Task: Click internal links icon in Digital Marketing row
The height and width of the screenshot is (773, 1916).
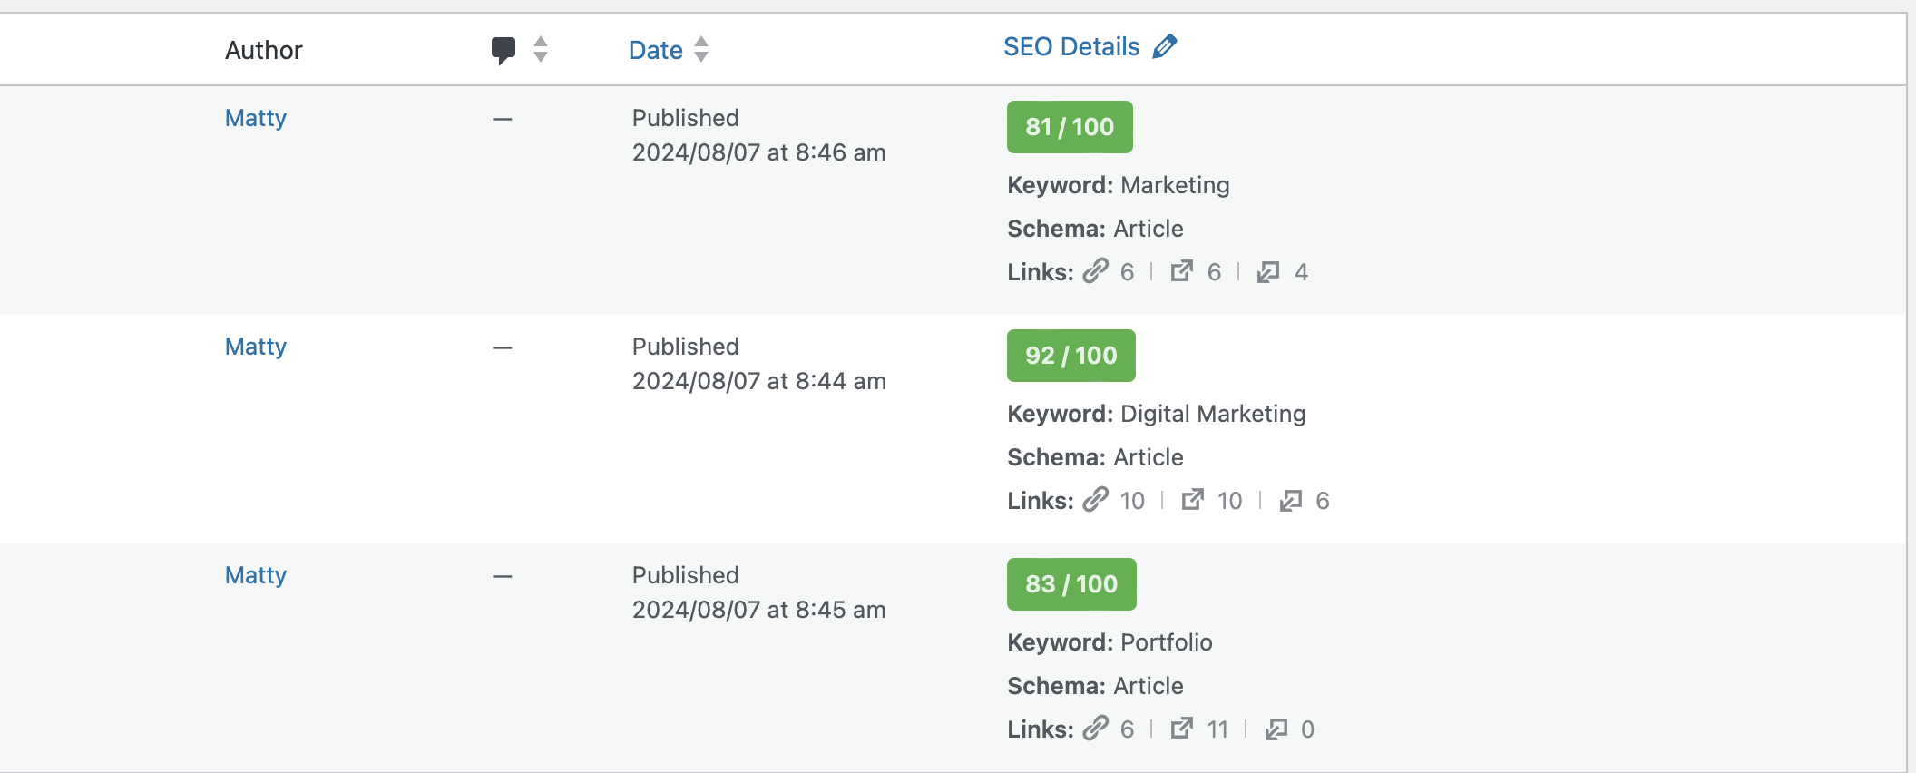Action: pos(1096,500)
